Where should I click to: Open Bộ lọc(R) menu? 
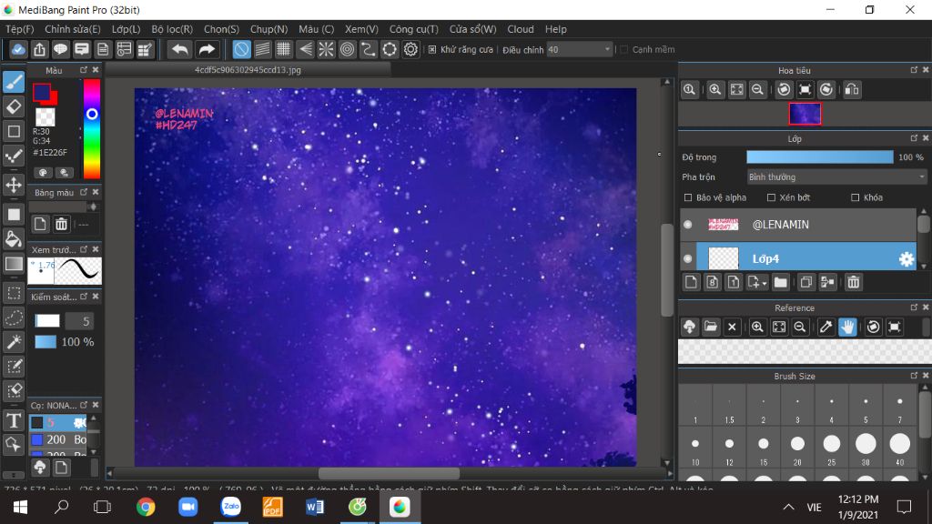click(172, 29)
